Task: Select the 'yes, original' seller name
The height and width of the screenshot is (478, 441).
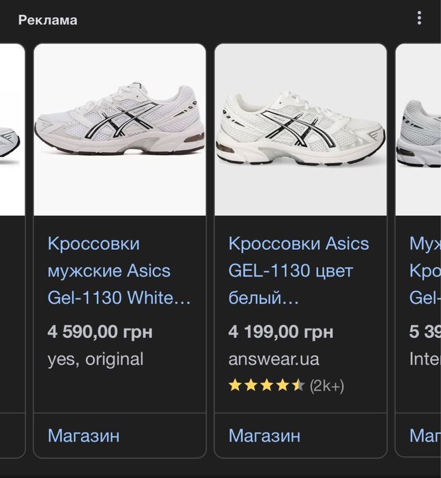Action: pos(96,359)
